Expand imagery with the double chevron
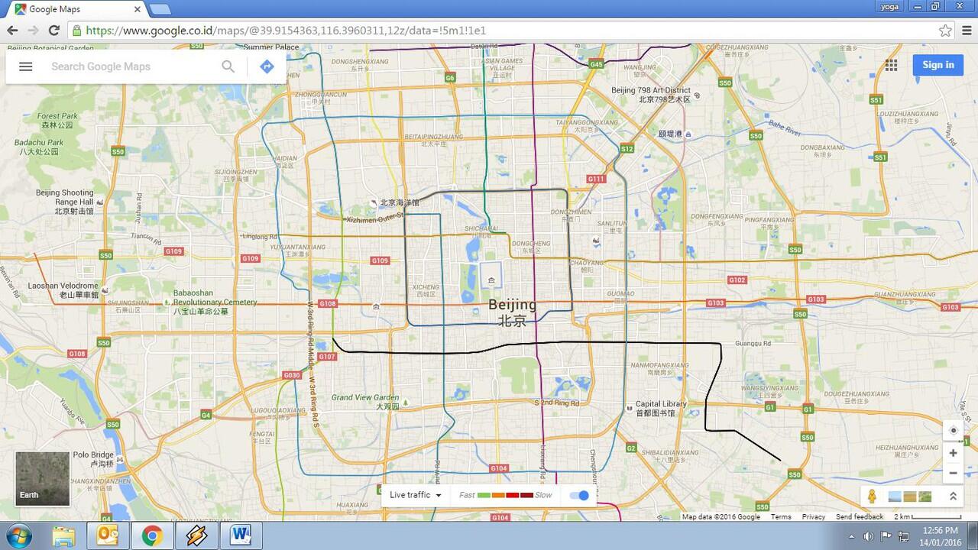 click(x=953, y=497)
